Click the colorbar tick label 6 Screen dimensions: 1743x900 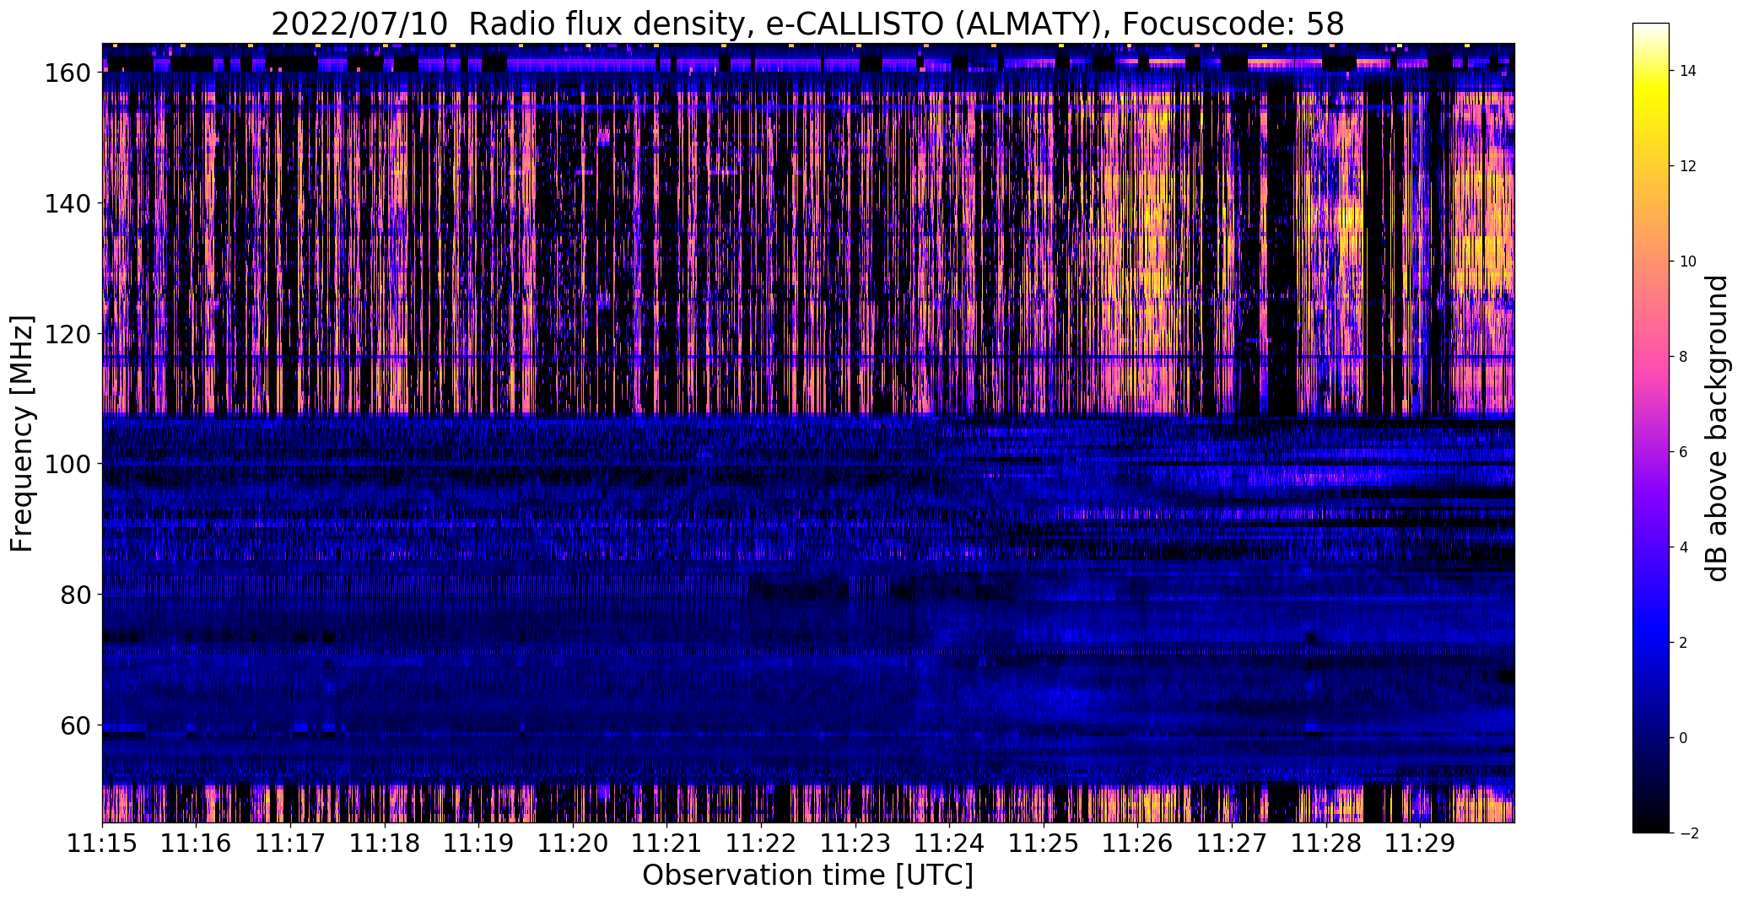tap(1683, 452)
